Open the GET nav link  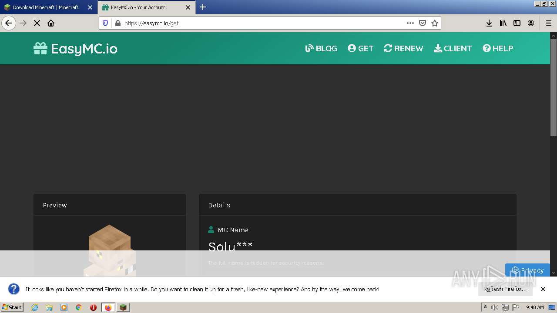[x=360, y=48]
